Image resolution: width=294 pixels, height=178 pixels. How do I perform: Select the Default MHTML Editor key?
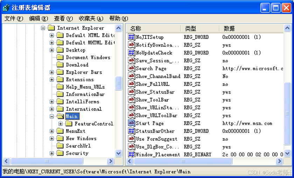(x=90, y=43)
